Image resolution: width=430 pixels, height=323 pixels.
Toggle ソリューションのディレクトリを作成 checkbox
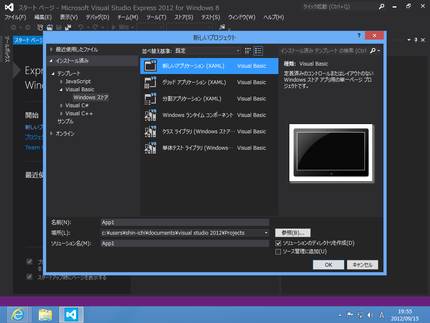pyautogui.click(x=278, y=243)
